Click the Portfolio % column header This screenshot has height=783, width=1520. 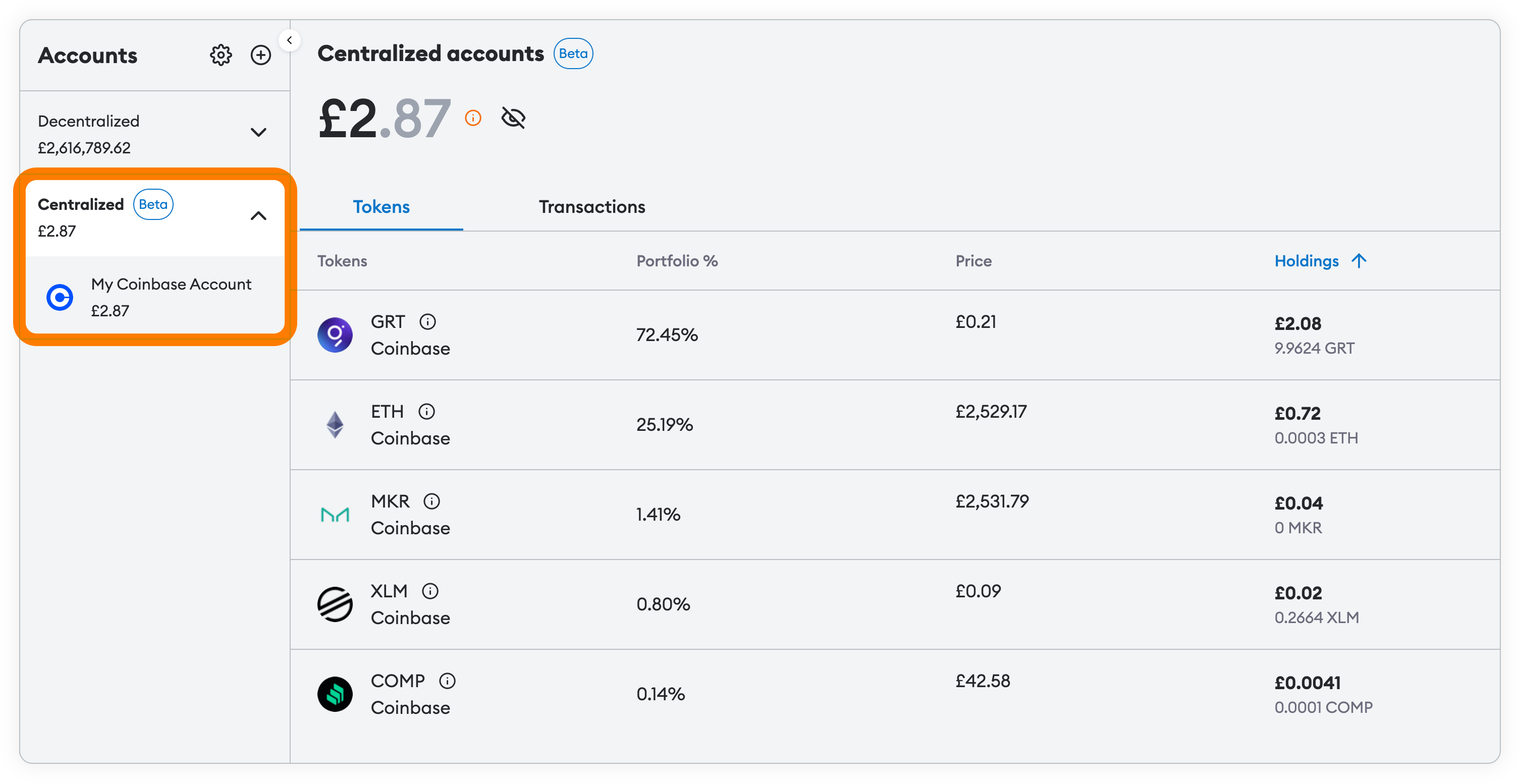click(677, 261)
